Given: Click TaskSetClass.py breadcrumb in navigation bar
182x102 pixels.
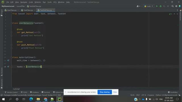Looking at the screenshot, I should click(34, 6).
